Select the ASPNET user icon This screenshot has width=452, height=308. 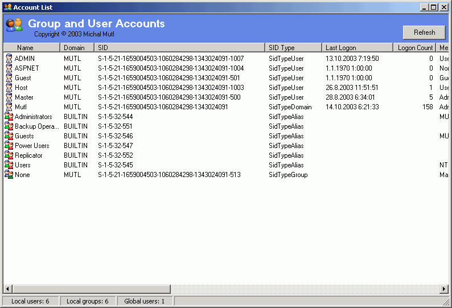point(9,68)
